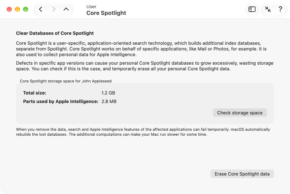Go back with the left chevron
This screenshot has width=290, height=194.
coord(41,9)
